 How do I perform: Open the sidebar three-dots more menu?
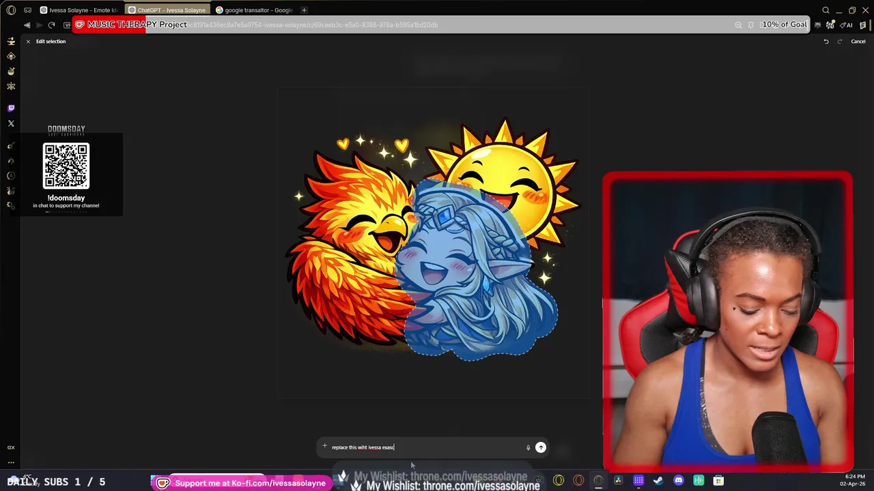coord(11,462)
